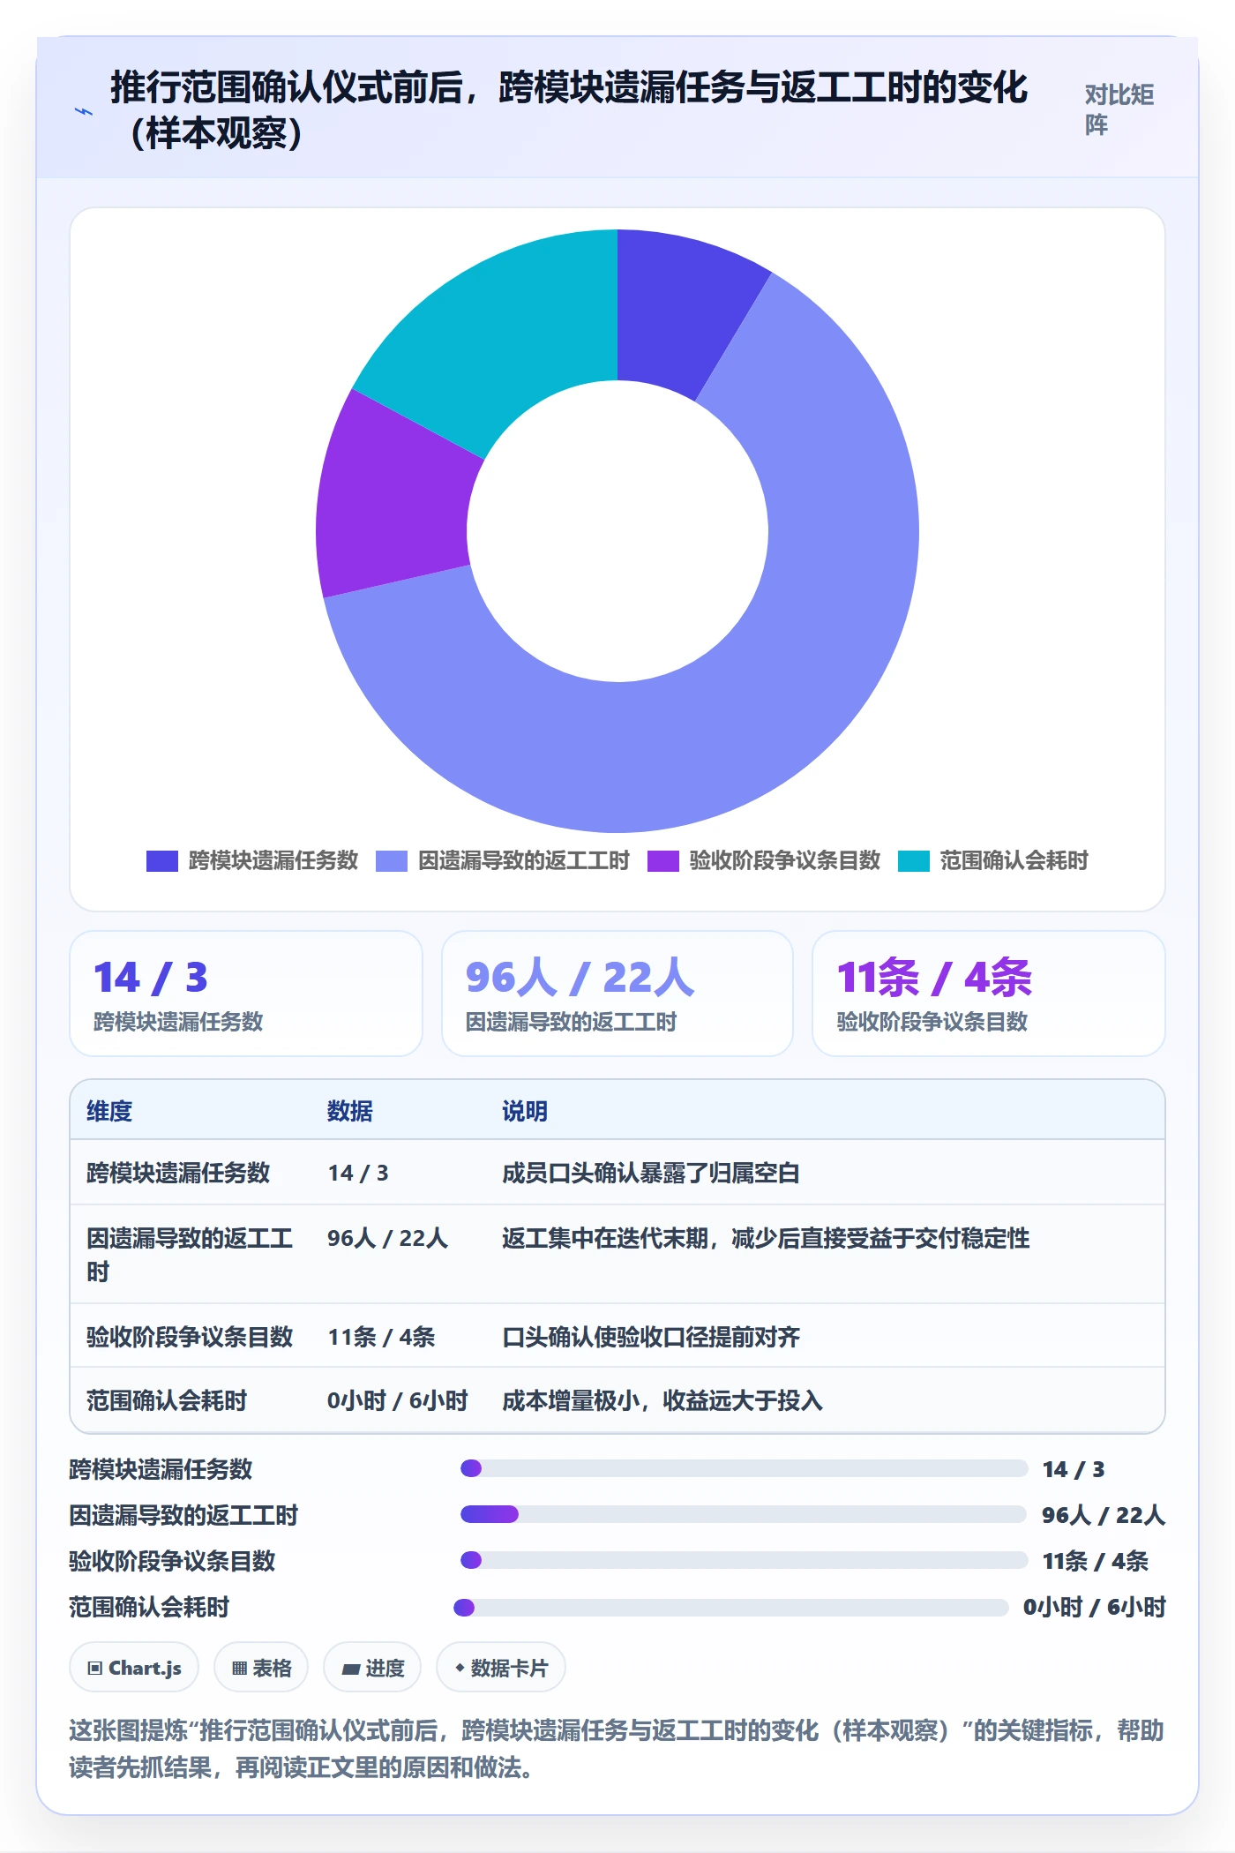Click the 验收阶段争议条目数 progress bar
Image resolution: width=1235 pixels, height=1853 pixels.
pyautogui.click(x=744, y=1560)
